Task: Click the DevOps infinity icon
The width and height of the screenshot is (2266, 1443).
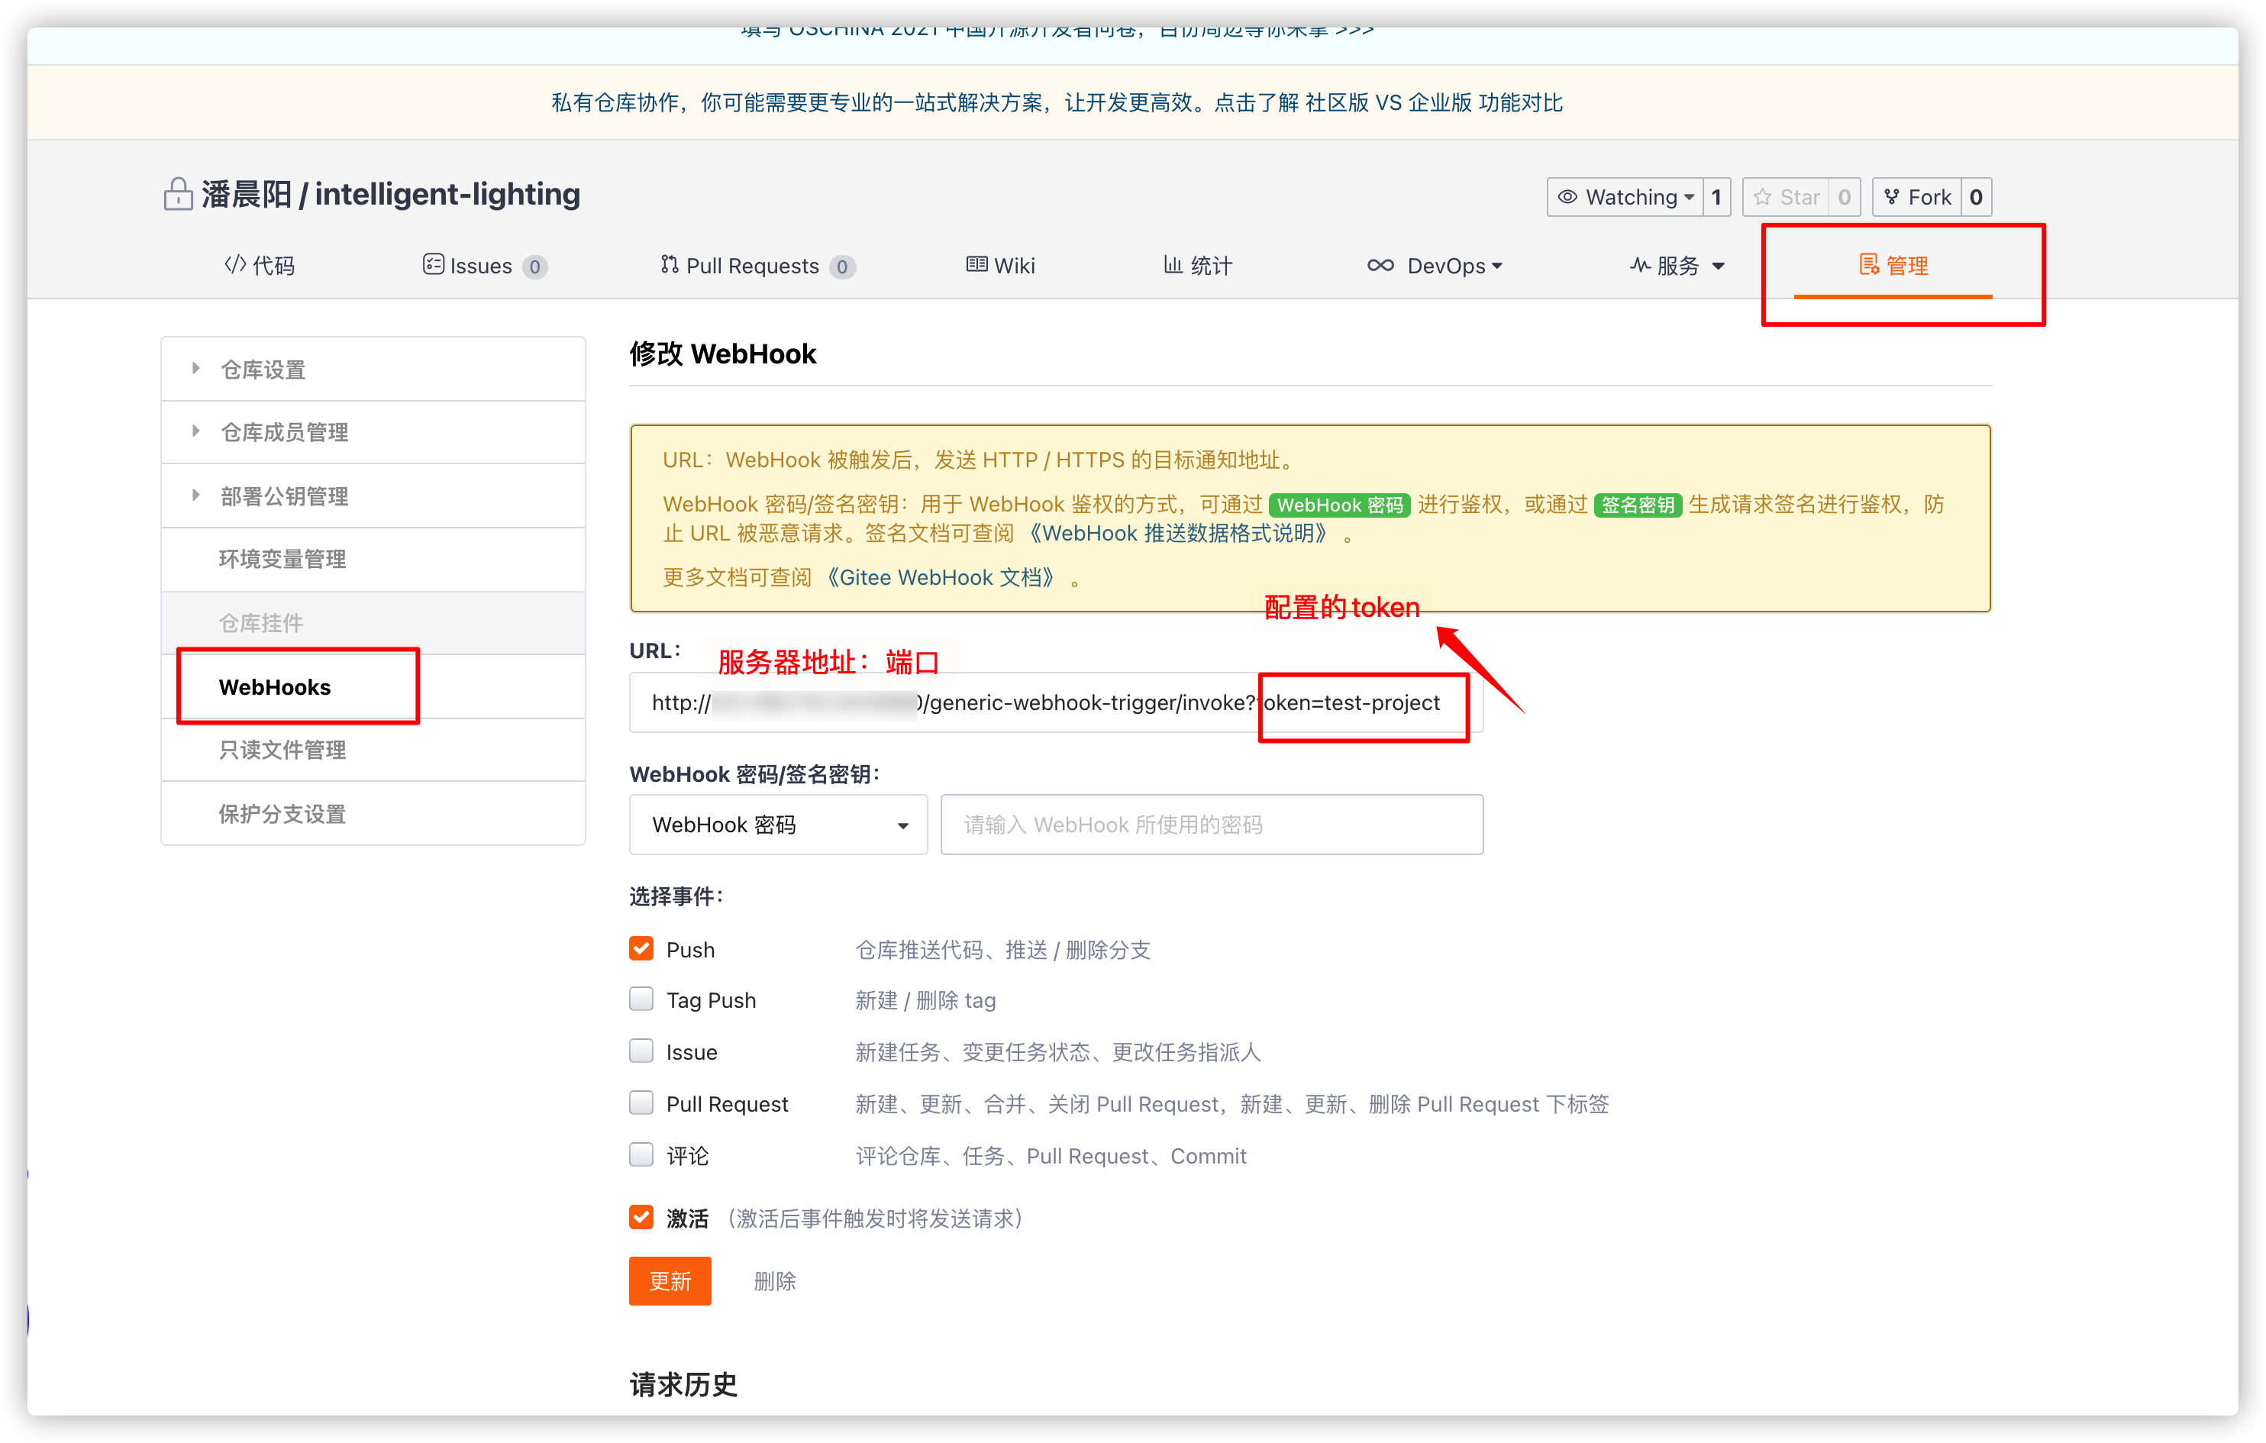Action: [1380, 264]
